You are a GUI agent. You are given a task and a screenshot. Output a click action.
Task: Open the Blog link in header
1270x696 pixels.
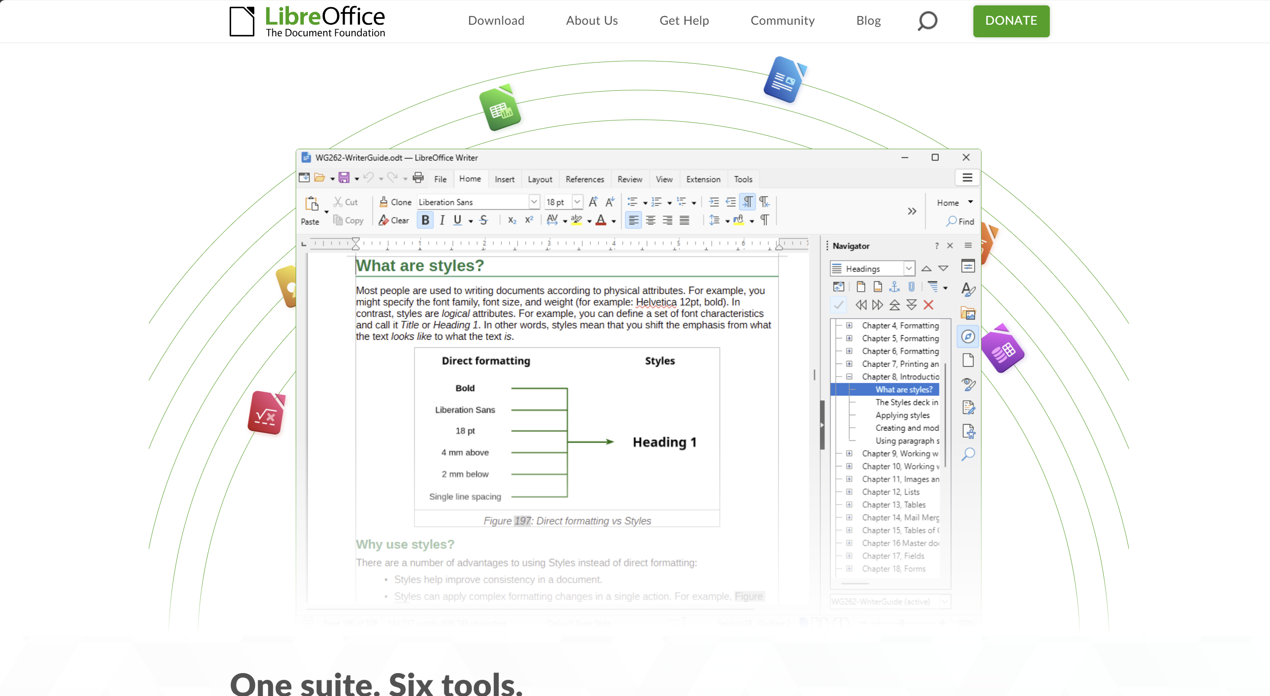[868, 21]
